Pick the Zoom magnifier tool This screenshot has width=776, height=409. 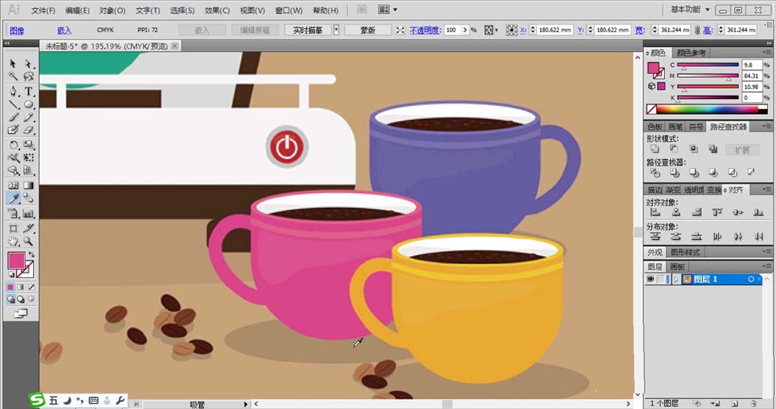[x=28, y=241]
